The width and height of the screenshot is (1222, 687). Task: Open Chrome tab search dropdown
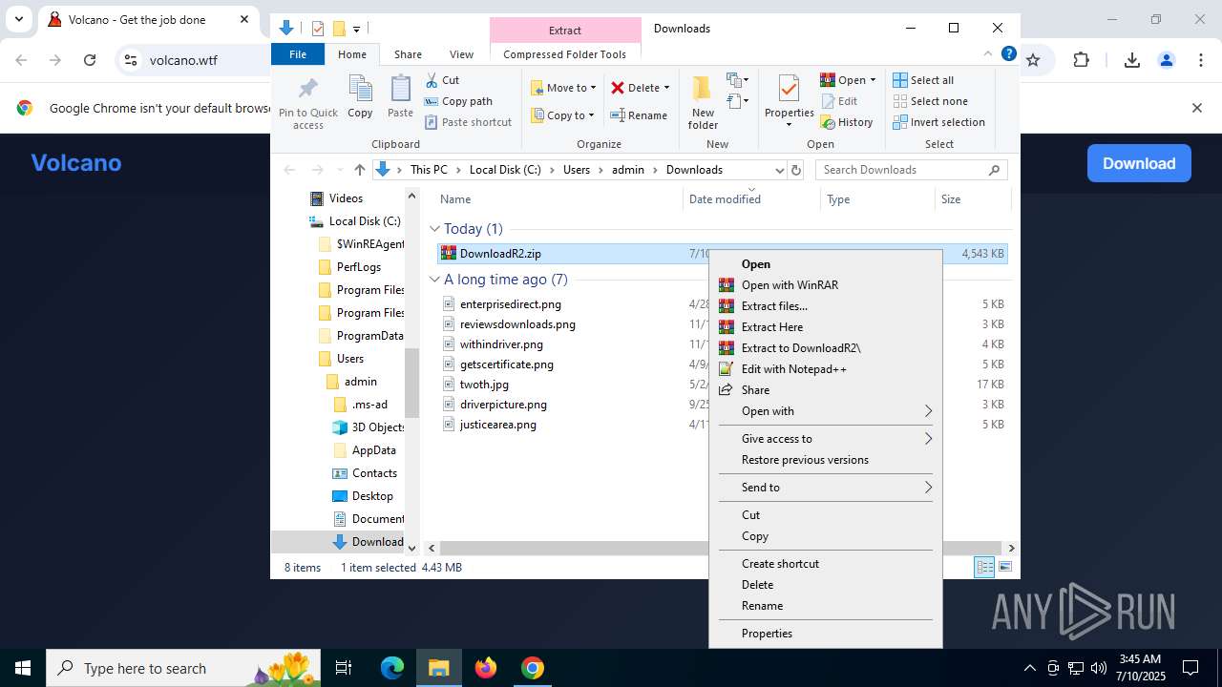pos(18,19)
